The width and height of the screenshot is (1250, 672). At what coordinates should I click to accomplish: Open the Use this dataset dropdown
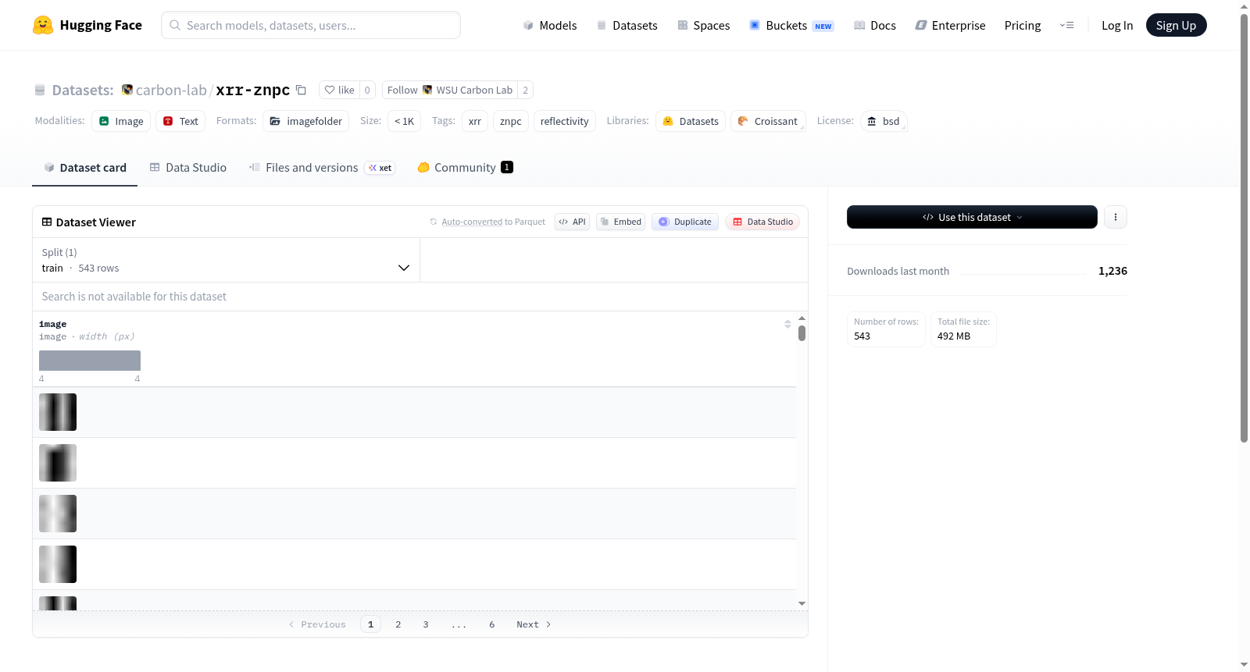(x=972, y=217)
